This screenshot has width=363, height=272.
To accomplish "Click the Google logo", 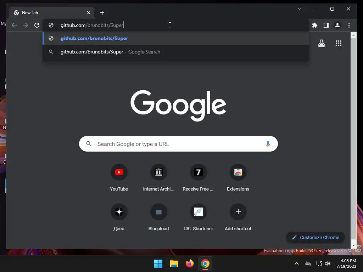I will tap(178, 106).
